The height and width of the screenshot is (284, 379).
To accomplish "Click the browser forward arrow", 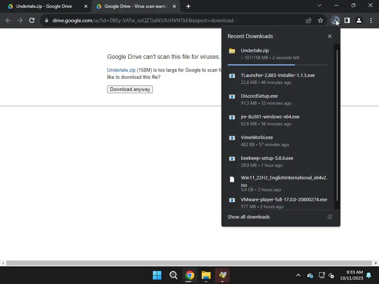I will [x=20, y=21].
